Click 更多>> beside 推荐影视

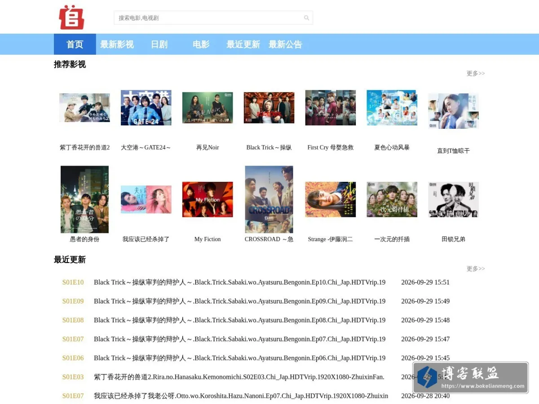pyautogui.click(x=476, y=73)
